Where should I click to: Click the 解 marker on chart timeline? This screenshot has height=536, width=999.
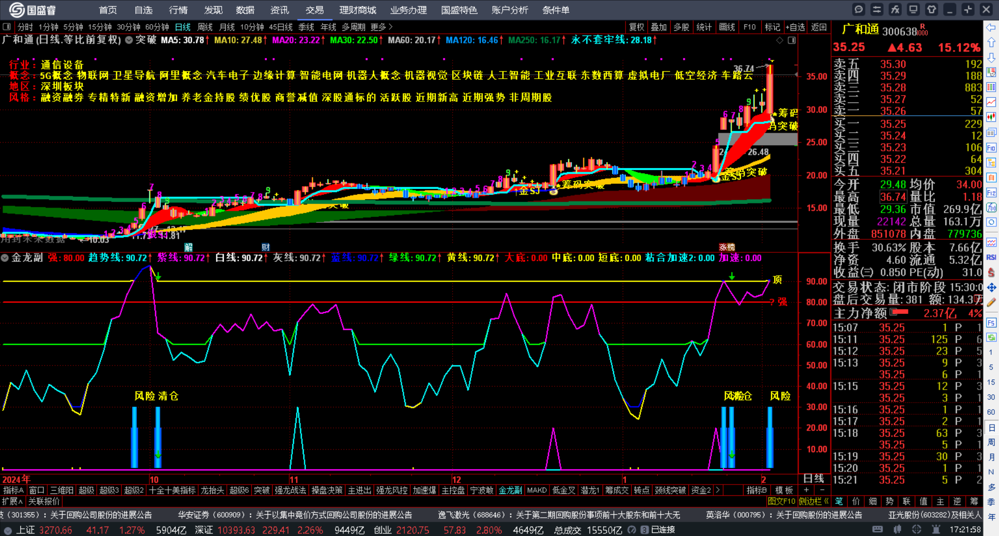tap(188, 247)
